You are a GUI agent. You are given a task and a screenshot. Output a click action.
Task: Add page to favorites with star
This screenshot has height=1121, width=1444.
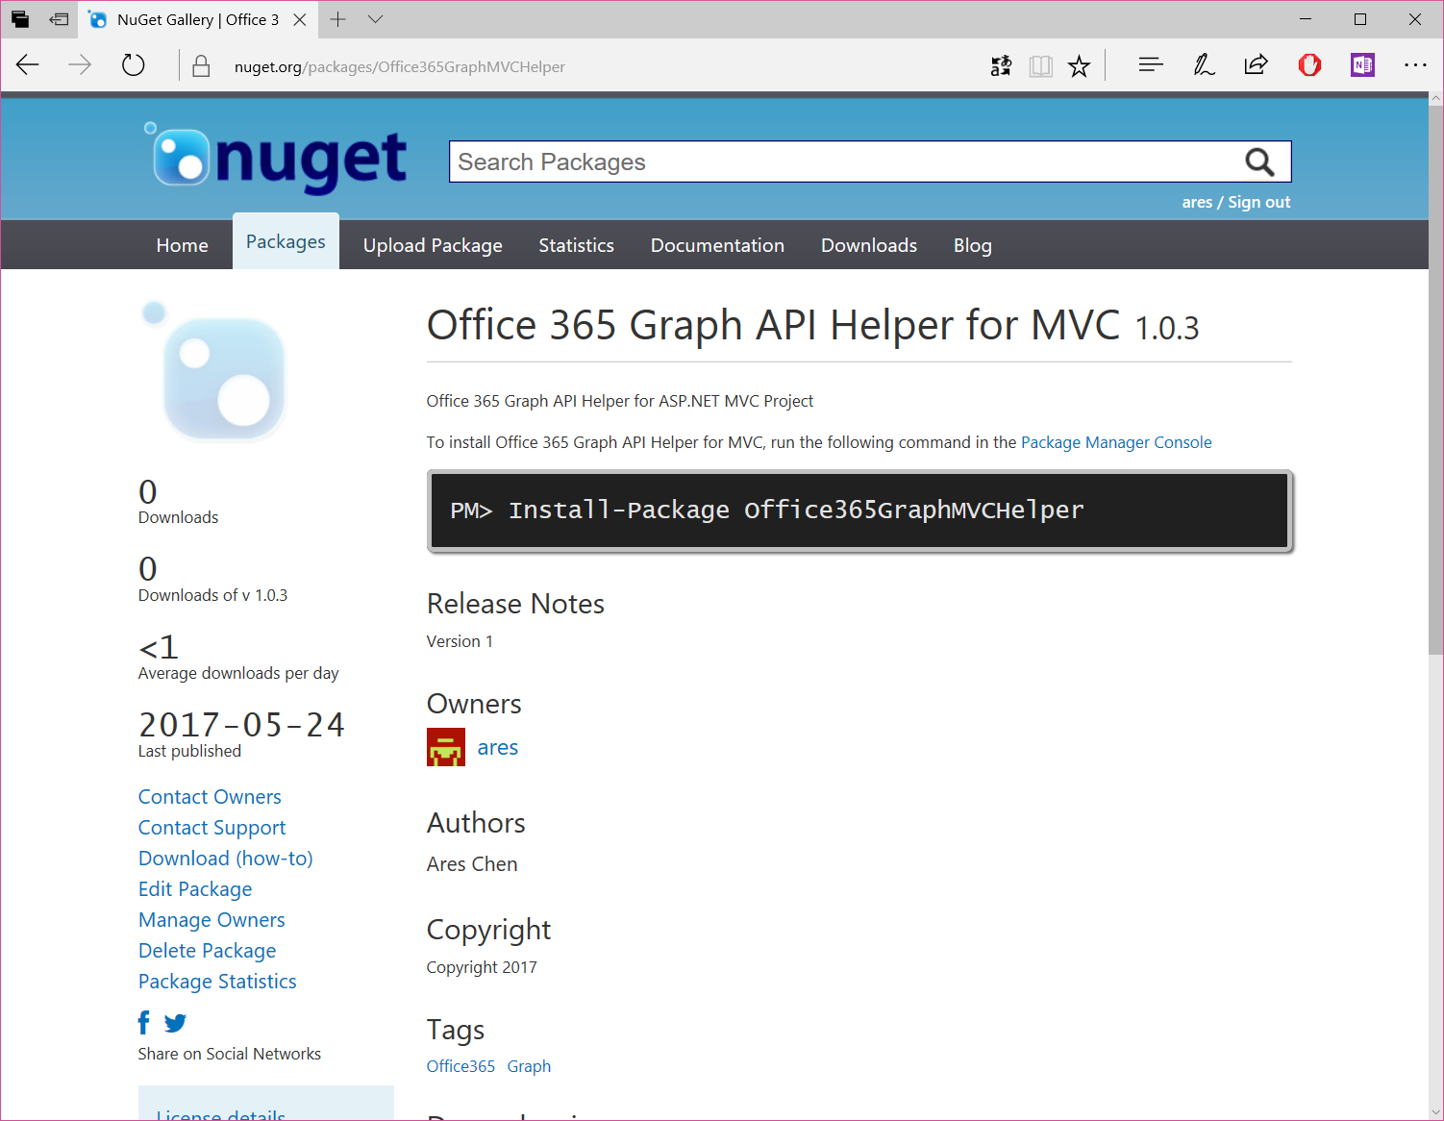[x=1079, y=66]
